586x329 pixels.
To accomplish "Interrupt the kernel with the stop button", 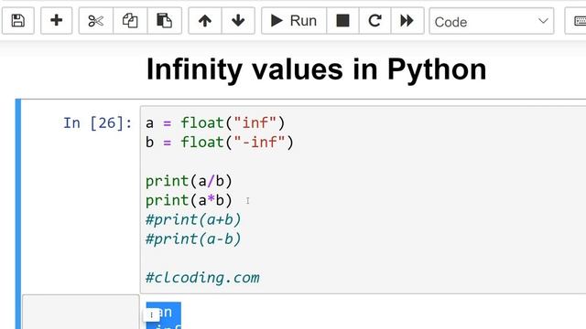I will pos(342,20).
